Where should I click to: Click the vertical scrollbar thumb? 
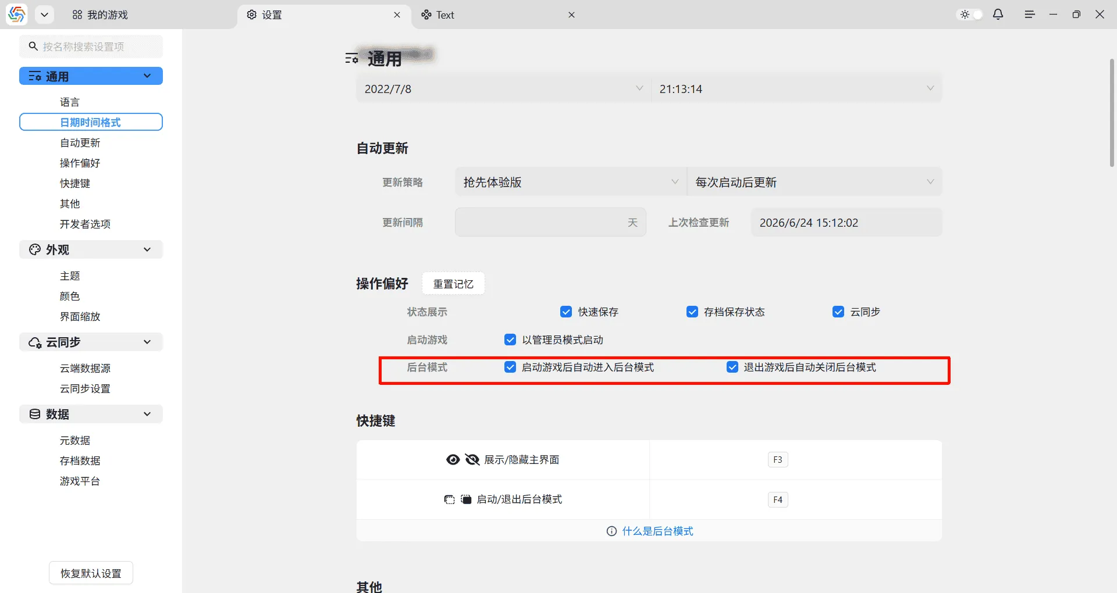[x=1112, y=112]
